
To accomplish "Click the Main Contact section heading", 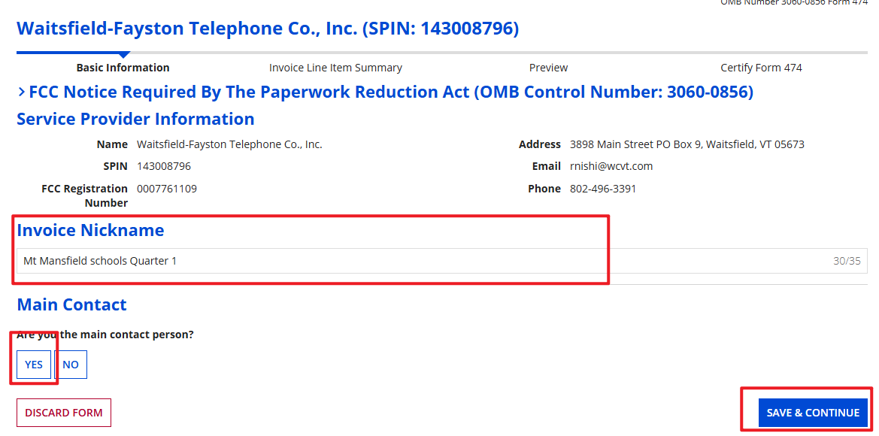I will click(71, 304).
